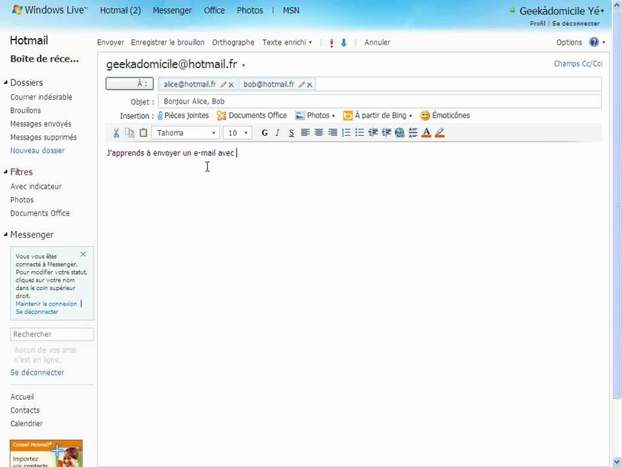Open the Tahoma font dropdown
622x467 pixels.
(185, 133)
